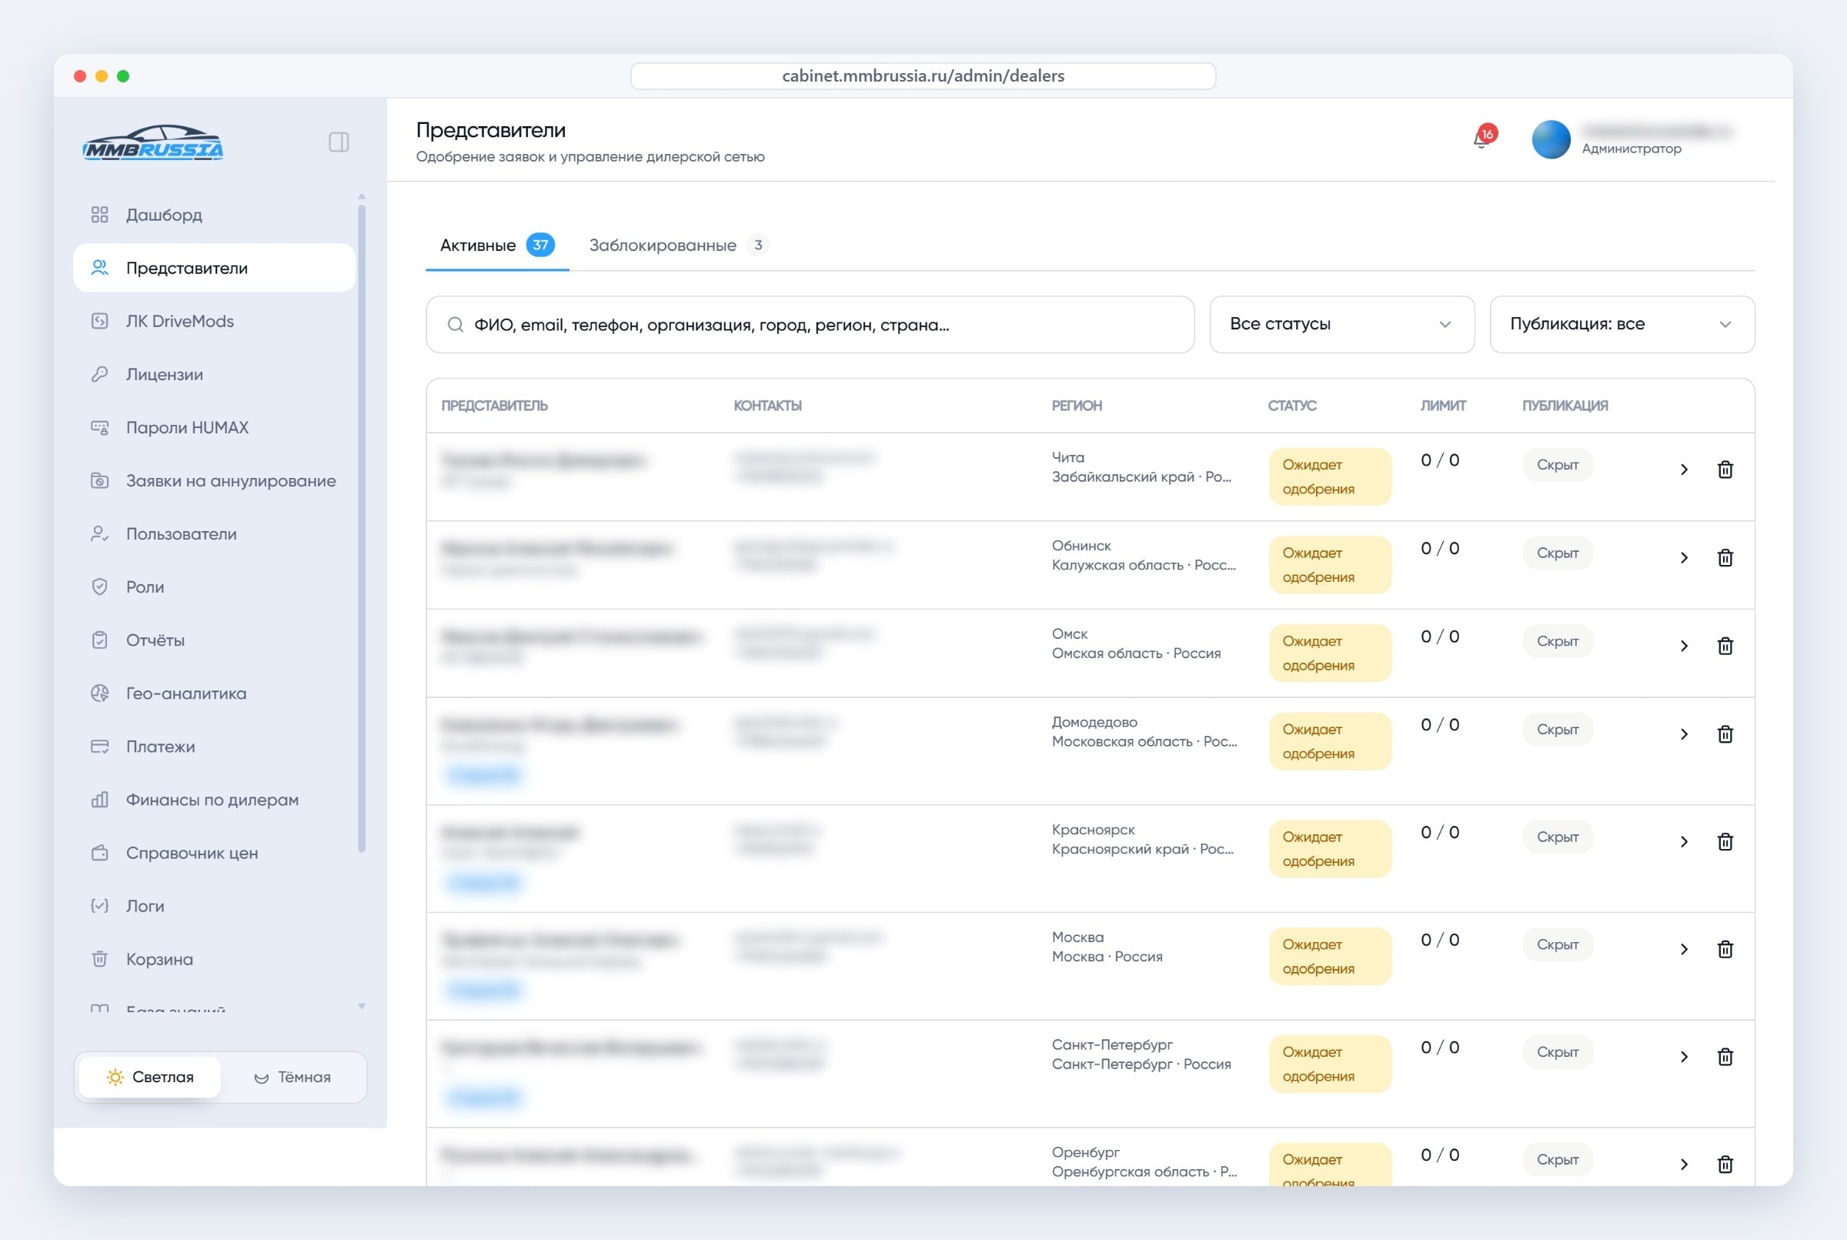Collapse the sidebar panel icon

[339, 142]
